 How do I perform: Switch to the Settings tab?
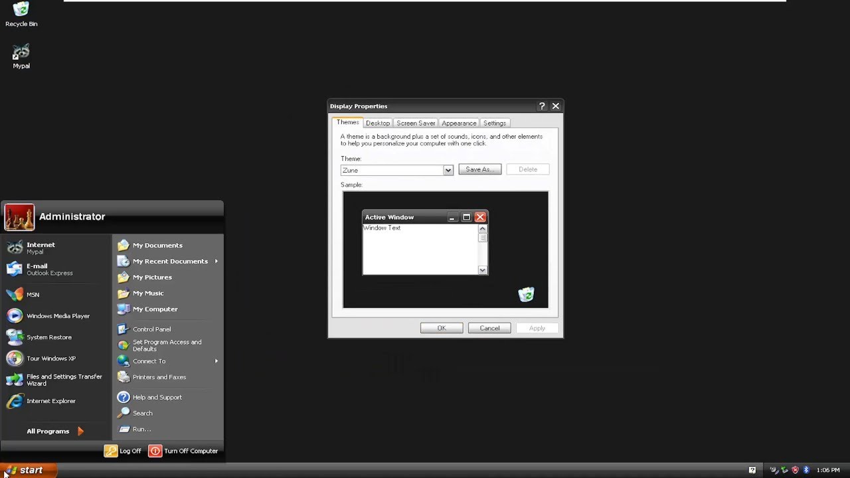[495, 123]
